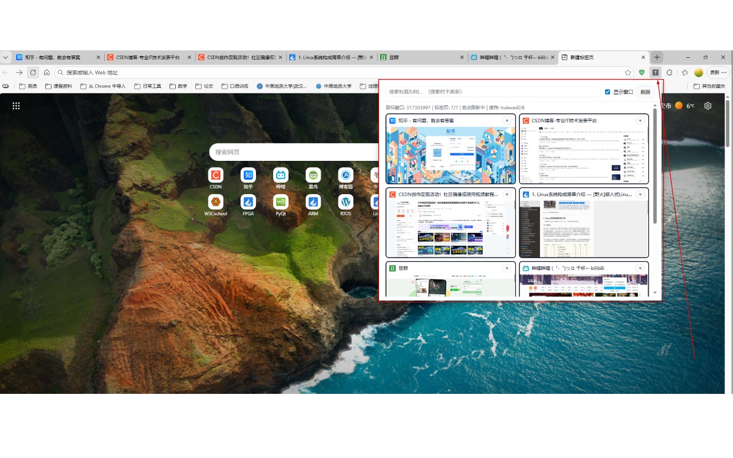The height and width of the screenshot is (458, 733).
Task: Bookmark this page with the star icon
Action: coord(628,73)
